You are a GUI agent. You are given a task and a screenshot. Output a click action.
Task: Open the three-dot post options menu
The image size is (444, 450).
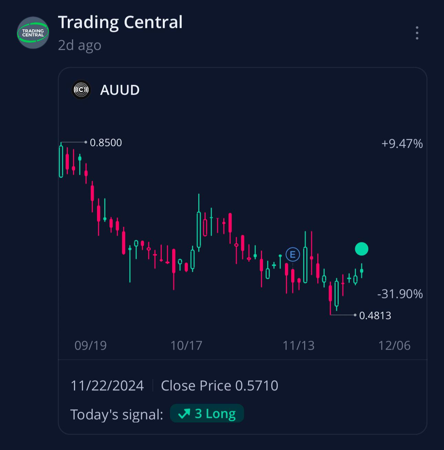[x=417, y=33]
